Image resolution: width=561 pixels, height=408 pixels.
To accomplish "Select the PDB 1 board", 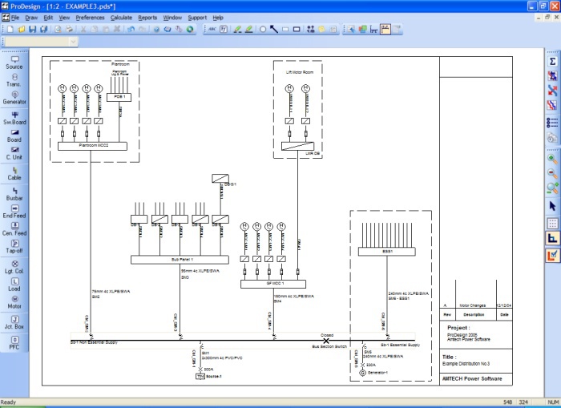I will [119, 97].
